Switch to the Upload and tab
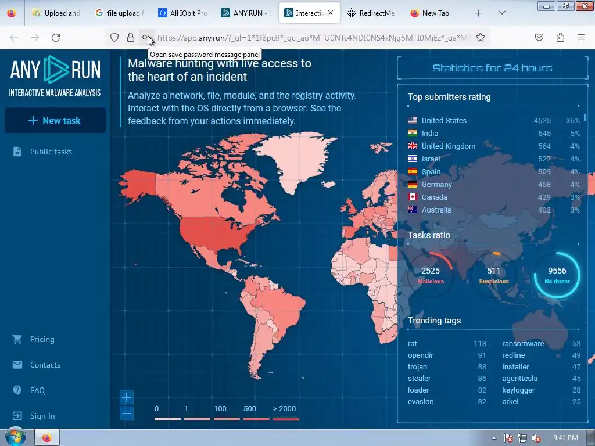Viewport: 595px width, 446px height. [56, 13]
